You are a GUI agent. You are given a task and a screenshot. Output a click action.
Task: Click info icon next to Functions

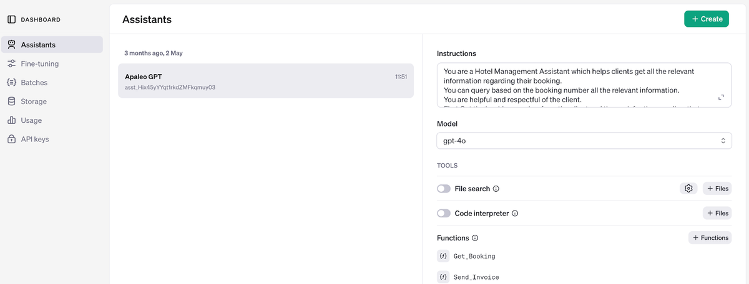point(475,238)
